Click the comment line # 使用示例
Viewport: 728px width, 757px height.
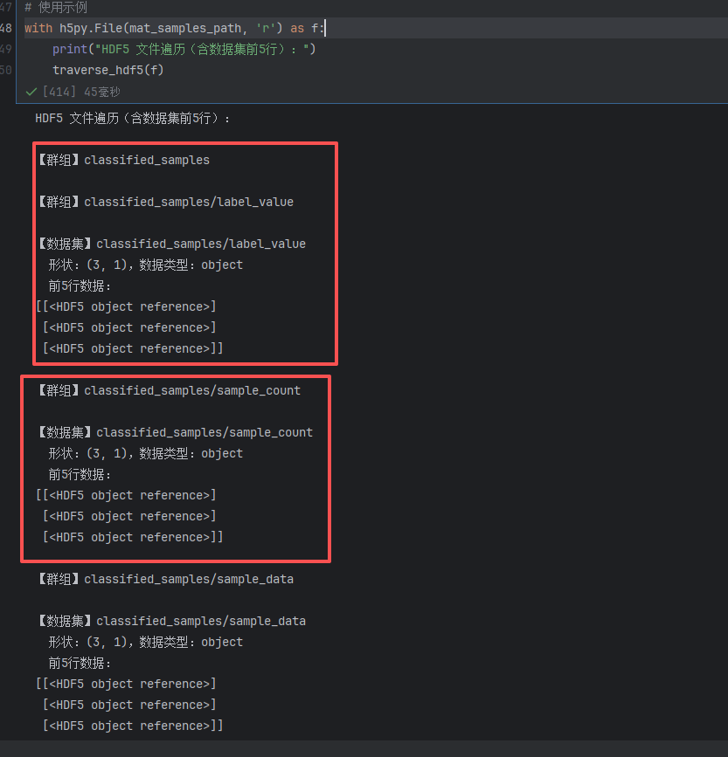coord(56,7)
